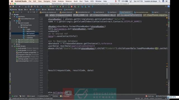
Task: Open the run configuration app dropdown
Action: coord(53,7)
